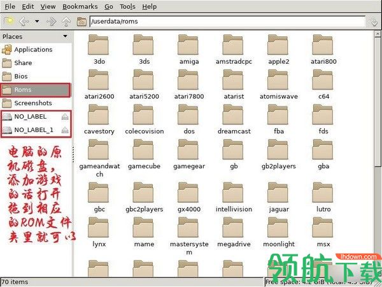This screenshot has width=382, height=287.
Task: Select the gba folder
Action: 323,154
